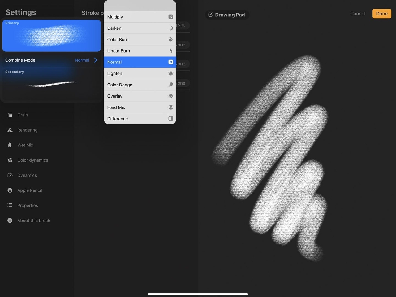The height and width of the screenshot is (297, 396).
Task: Open the Rendering settings section
Action: pos(27,130)
